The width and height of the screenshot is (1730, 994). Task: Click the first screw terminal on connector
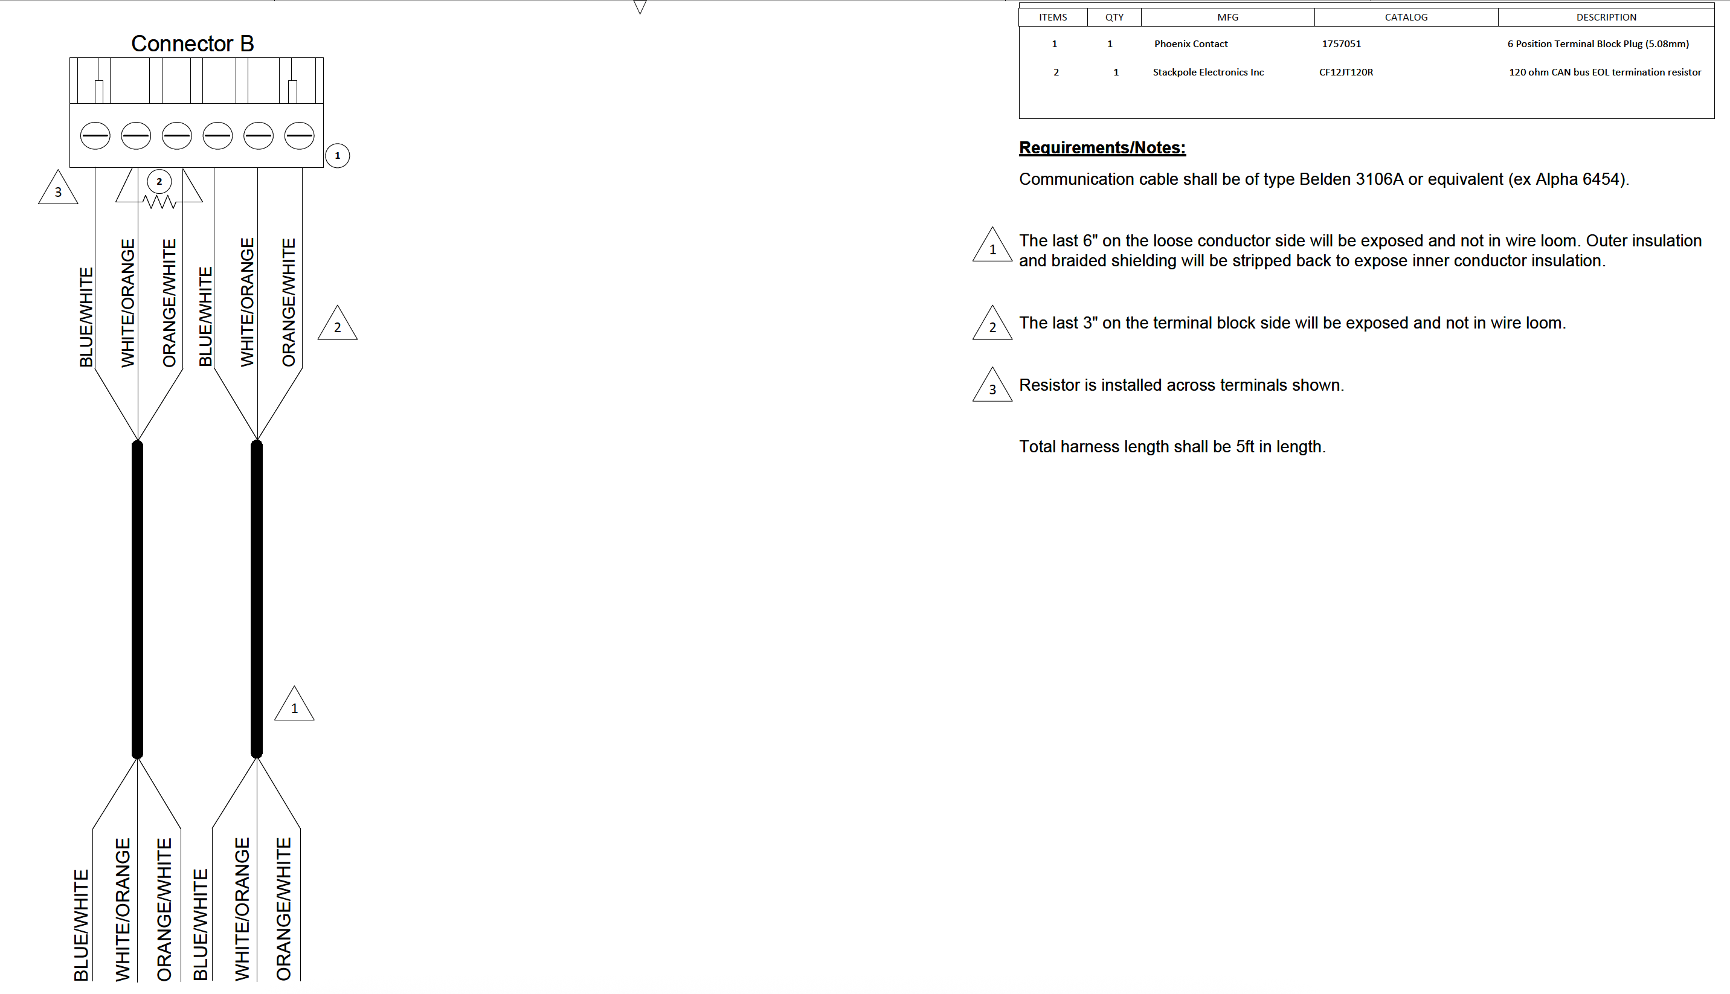pyautogui.click(x=95, y=136)
